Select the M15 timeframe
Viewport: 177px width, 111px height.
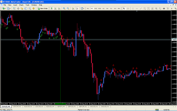(x=96, y=9)
